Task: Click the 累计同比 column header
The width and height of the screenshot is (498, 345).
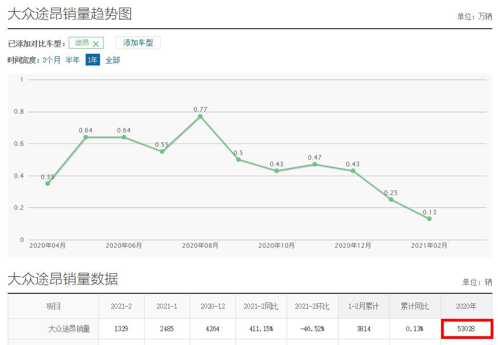Action: 415,306
